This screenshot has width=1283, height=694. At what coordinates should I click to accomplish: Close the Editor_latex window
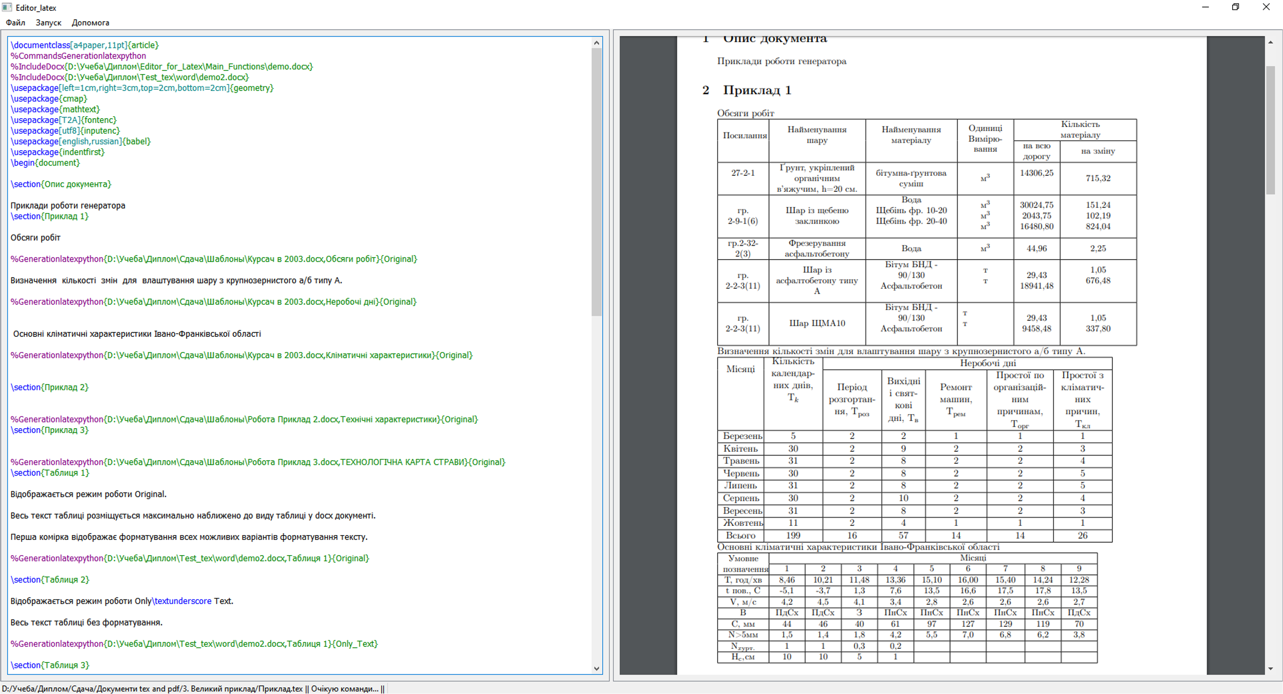1266,7
